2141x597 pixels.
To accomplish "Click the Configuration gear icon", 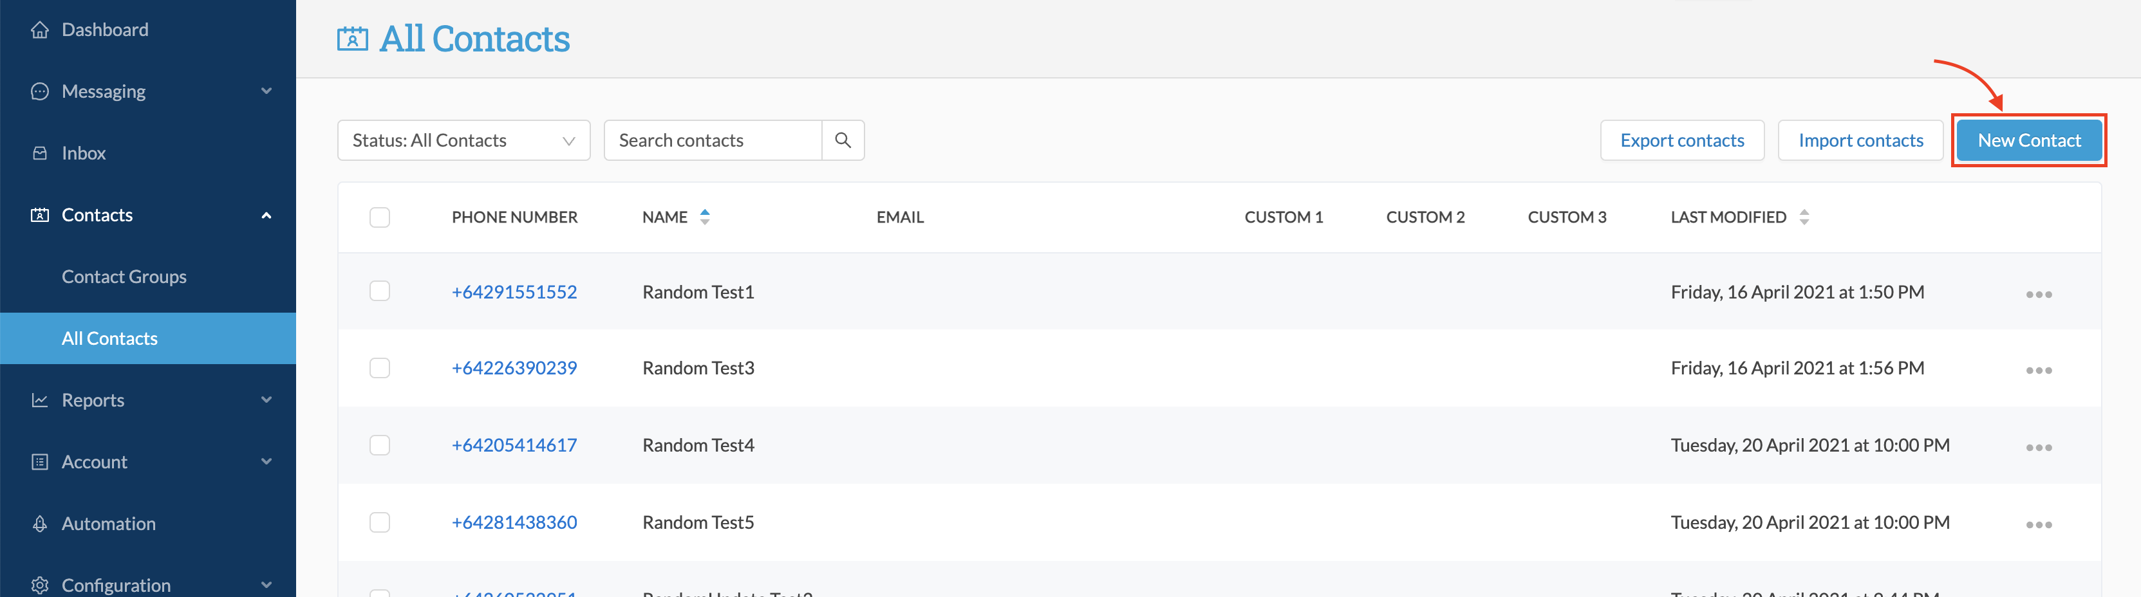I will click(40, 585).
